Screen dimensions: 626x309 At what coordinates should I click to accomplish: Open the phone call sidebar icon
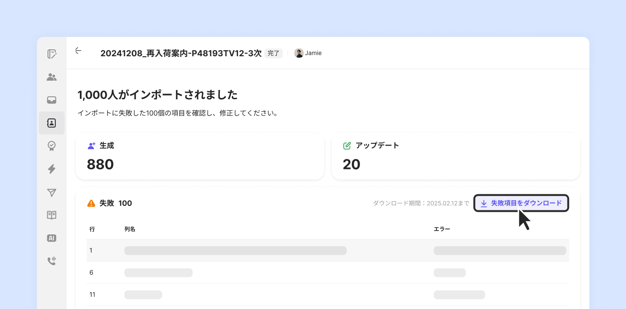(52, 261)
